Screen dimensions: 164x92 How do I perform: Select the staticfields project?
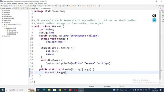click(7, 36)
